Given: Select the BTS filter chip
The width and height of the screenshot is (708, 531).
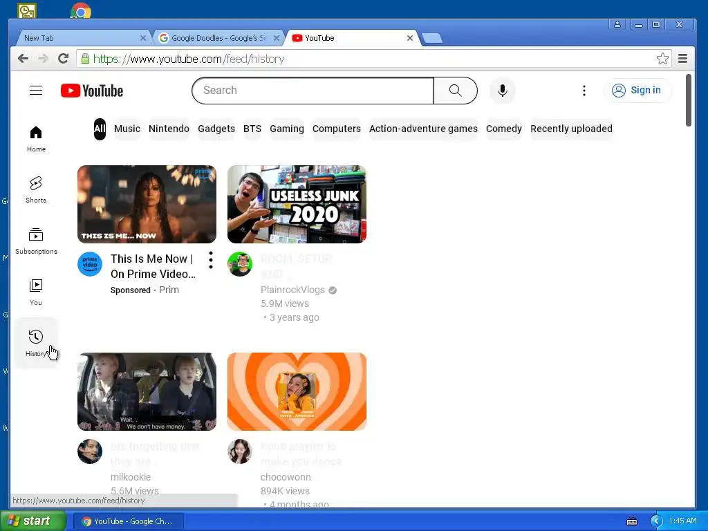Looking at the screenshot, I should click(x=252, y=129).
